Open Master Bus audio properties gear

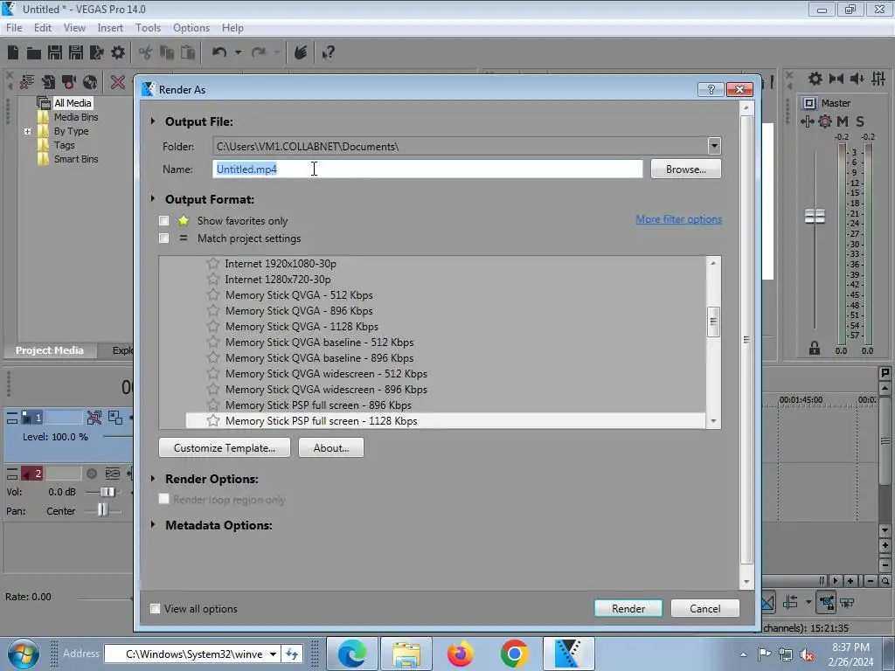(815, 79)
